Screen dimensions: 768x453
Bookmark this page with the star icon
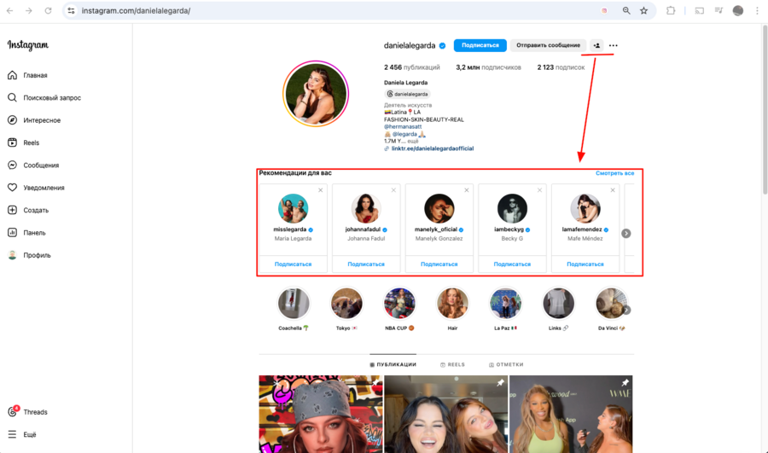pos(643,10)
